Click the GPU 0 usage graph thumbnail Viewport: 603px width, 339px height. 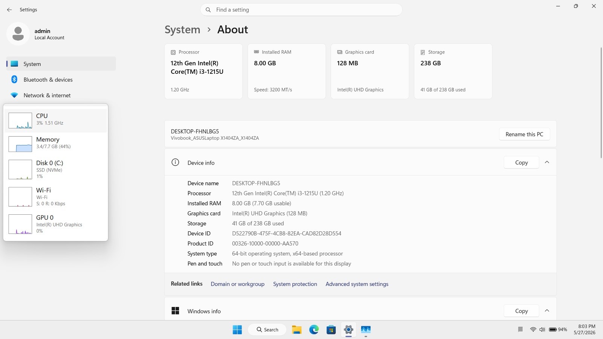tap(20, 224)
